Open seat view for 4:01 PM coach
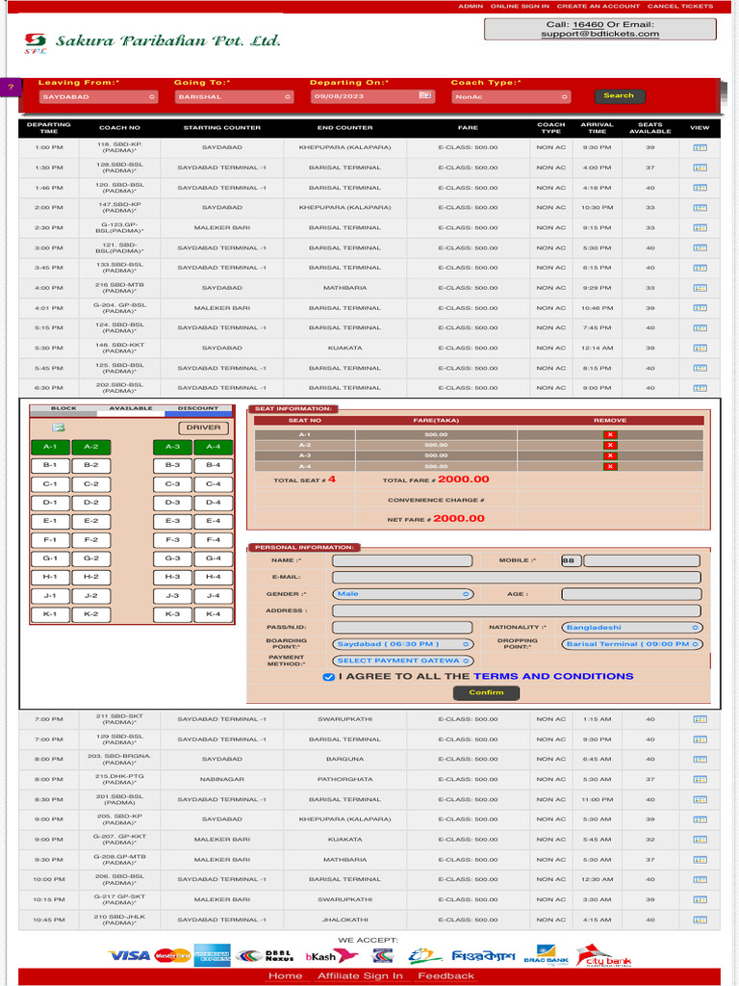This screenshot has height=986, width=739. click(700, 308)
